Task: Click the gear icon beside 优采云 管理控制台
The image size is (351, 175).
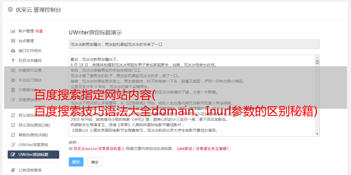Action: [10, 10]
